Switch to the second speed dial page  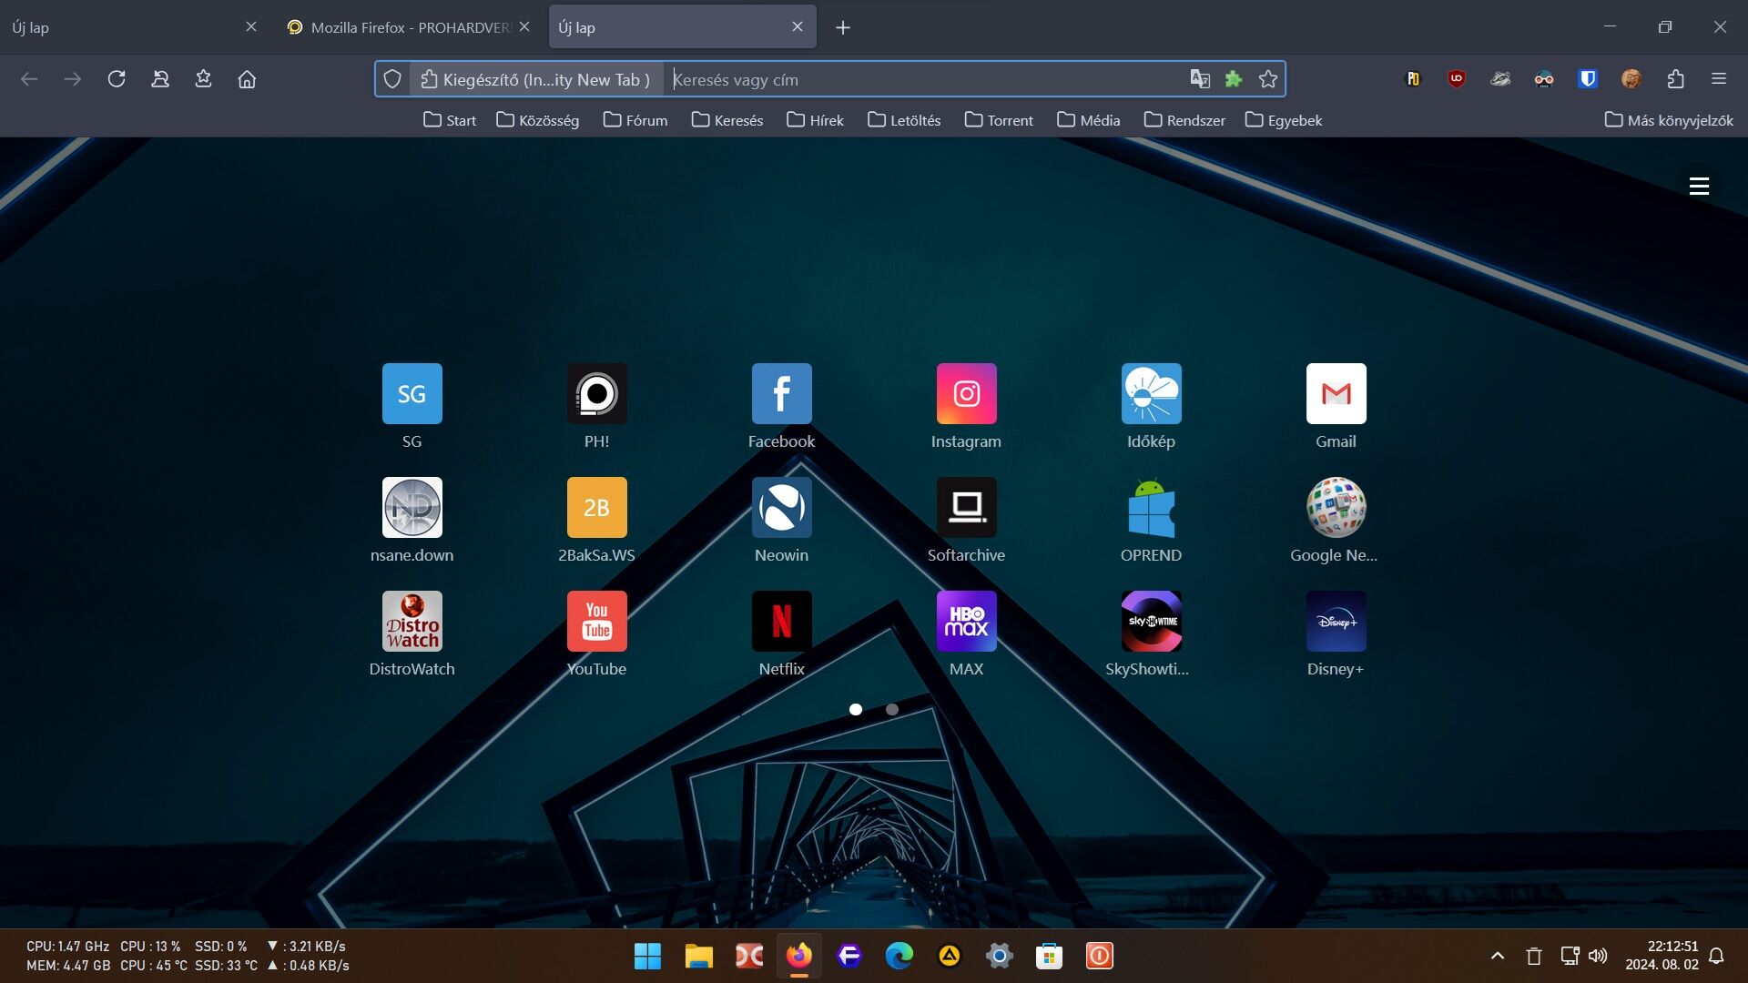click(892, 709)
